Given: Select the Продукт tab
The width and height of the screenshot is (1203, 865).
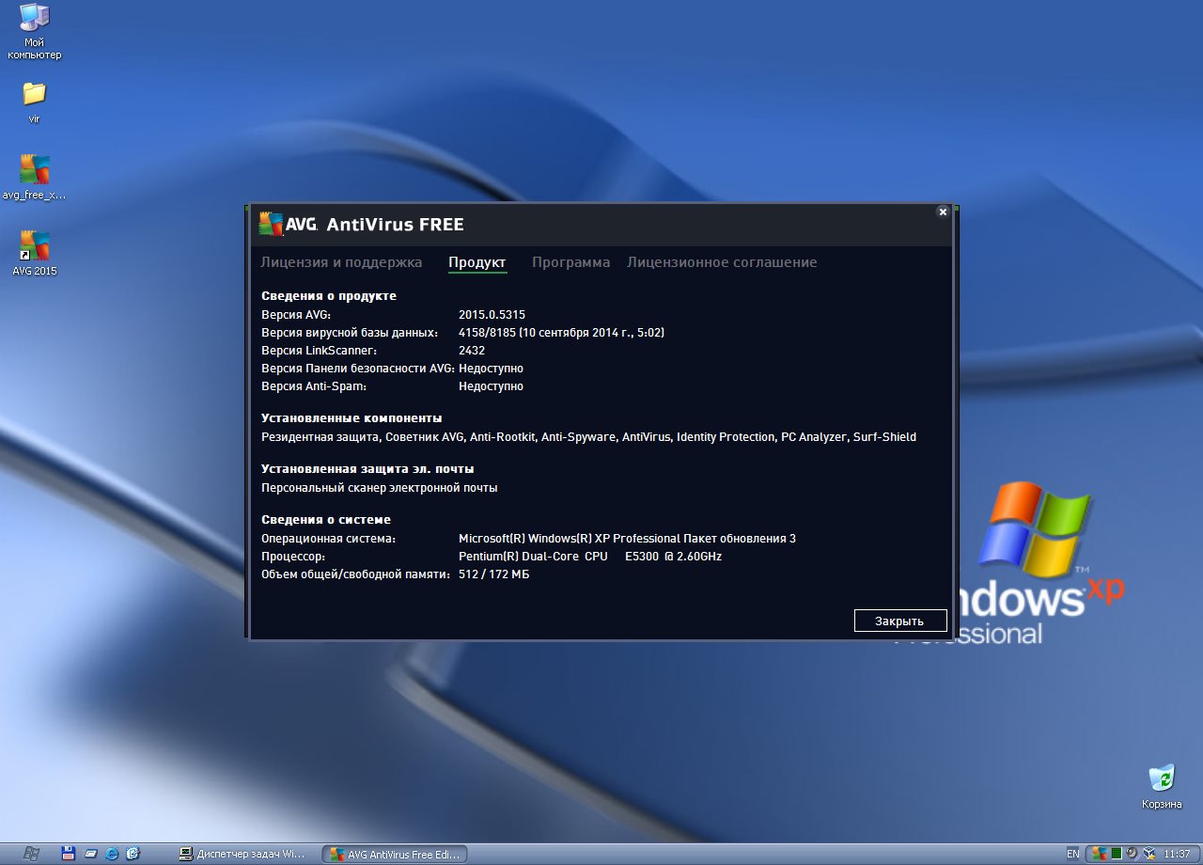Looking at the screenshot, I should click(x=477, y=262).
